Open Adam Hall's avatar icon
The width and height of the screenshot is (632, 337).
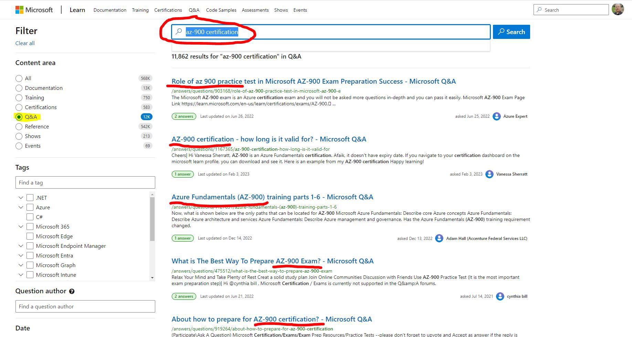(439, 238)
